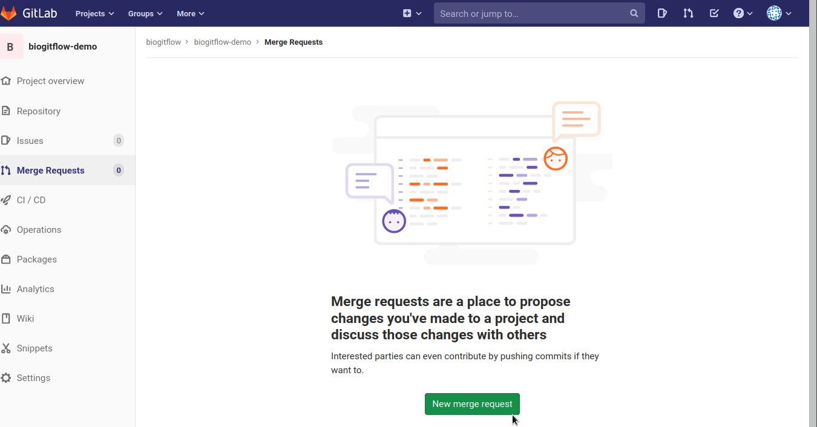The image size is (817, 427).
Task: Open the Projects dropdown menu
Action: point(95,13)
